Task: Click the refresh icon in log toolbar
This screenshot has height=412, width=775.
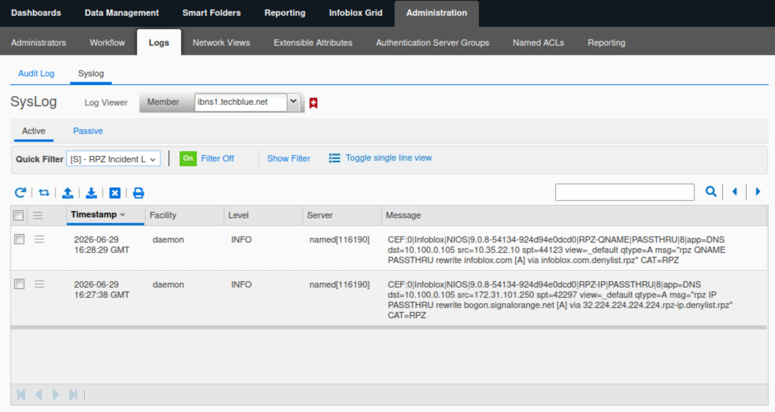Action: 20,193
